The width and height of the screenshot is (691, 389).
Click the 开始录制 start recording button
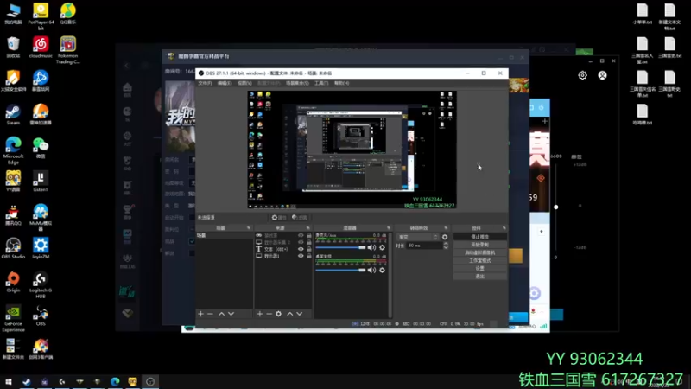coord(480,245)
